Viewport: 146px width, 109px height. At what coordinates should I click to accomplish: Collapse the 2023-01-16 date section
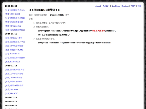[x=11, y=66]
